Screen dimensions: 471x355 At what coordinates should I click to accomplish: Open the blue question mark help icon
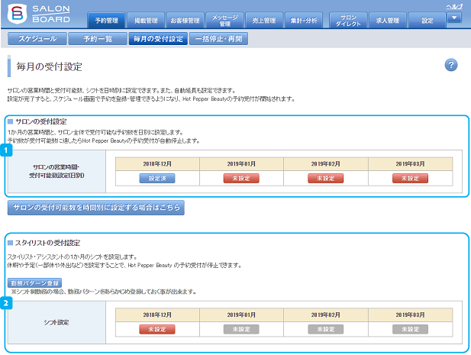click(450, 65)
